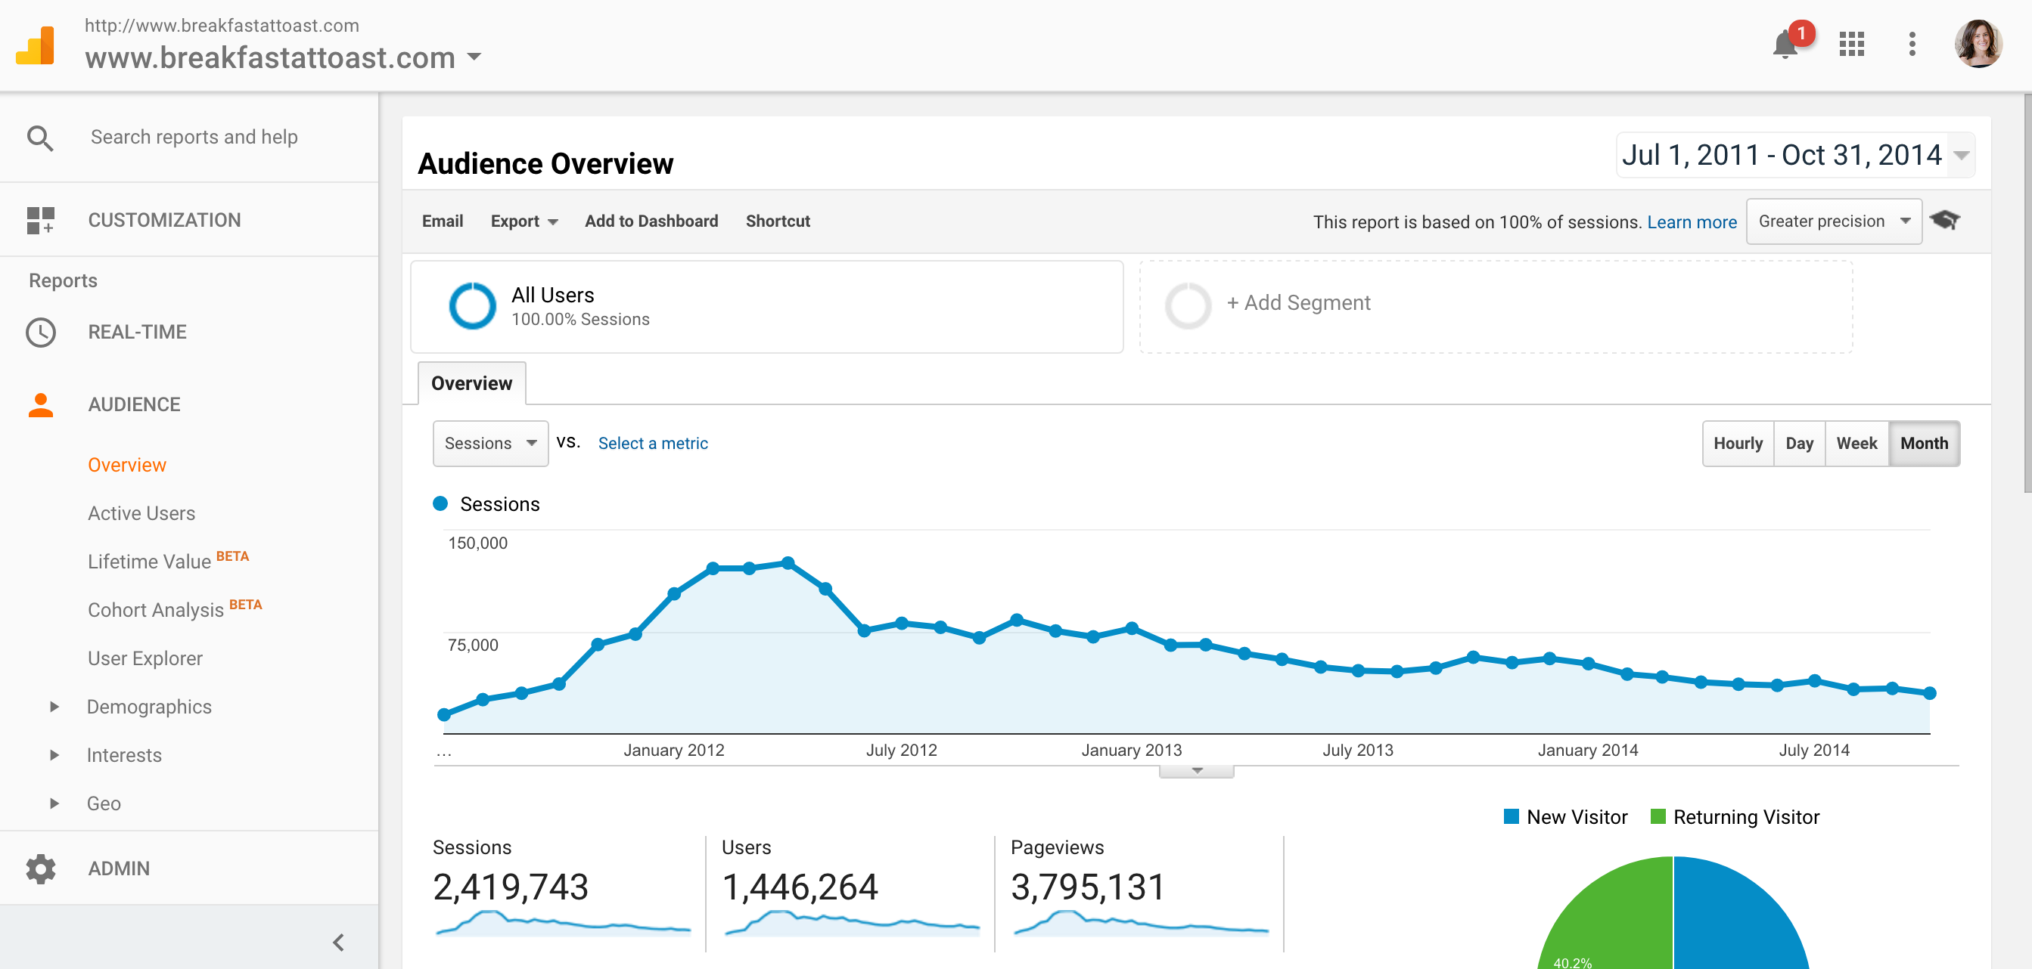Open the REAL-TIME section

click(x=137, y=333)
